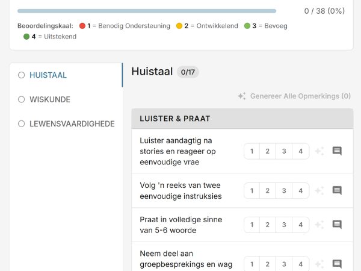Click the overall progress bar
The width and height of the screenshot is (361, 271).
coord(147,11)
